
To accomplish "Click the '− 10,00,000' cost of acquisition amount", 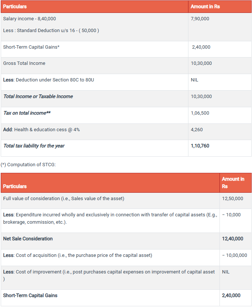I will click(x=234, y=255).
